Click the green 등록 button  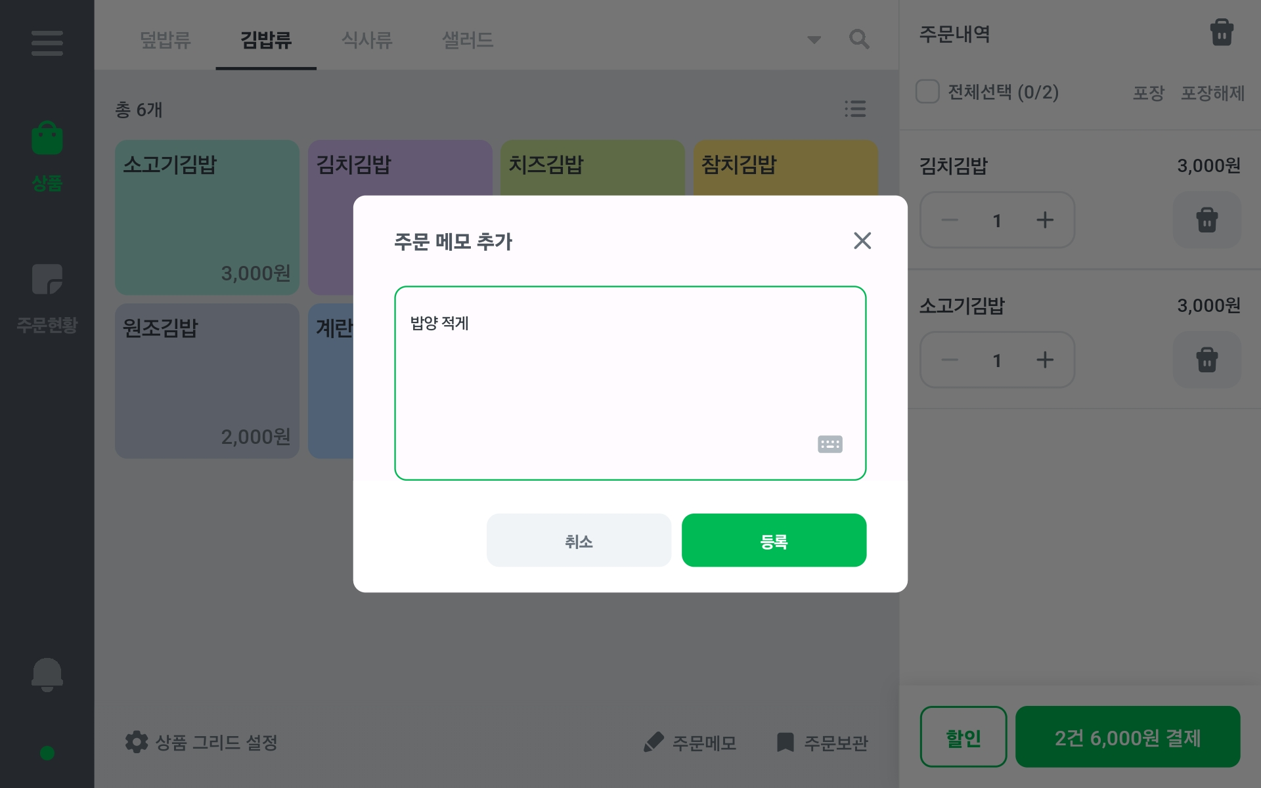click(x=774, y=540)
